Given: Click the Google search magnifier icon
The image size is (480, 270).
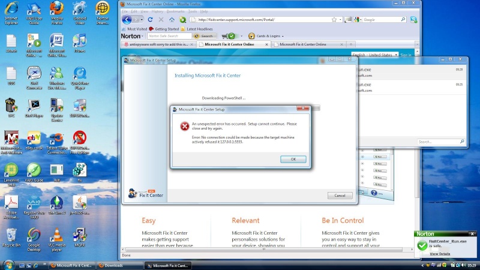Looking at the screenshot, I should pos(403,20).
